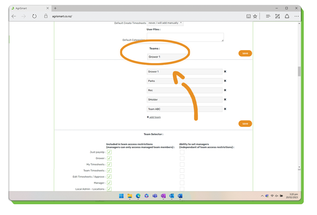Screen dimensions: 317x215
Task: Open the Hub lines icon
Action: (x=268, y=16)
